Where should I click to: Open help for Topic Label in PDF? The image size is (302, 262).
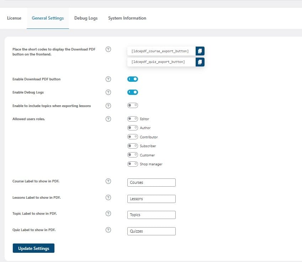(x=108, y=214)
